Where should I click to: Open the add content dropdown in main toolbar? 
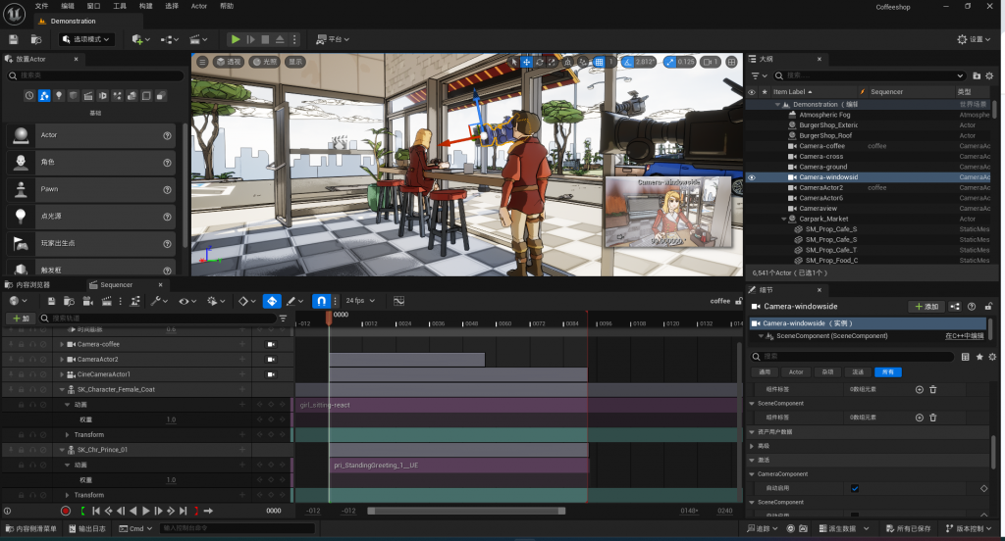pyautogui.click(x=140, y=39)
